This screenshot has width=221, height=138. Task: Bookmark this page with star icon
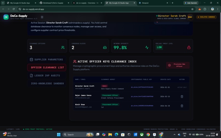point(192,9)
